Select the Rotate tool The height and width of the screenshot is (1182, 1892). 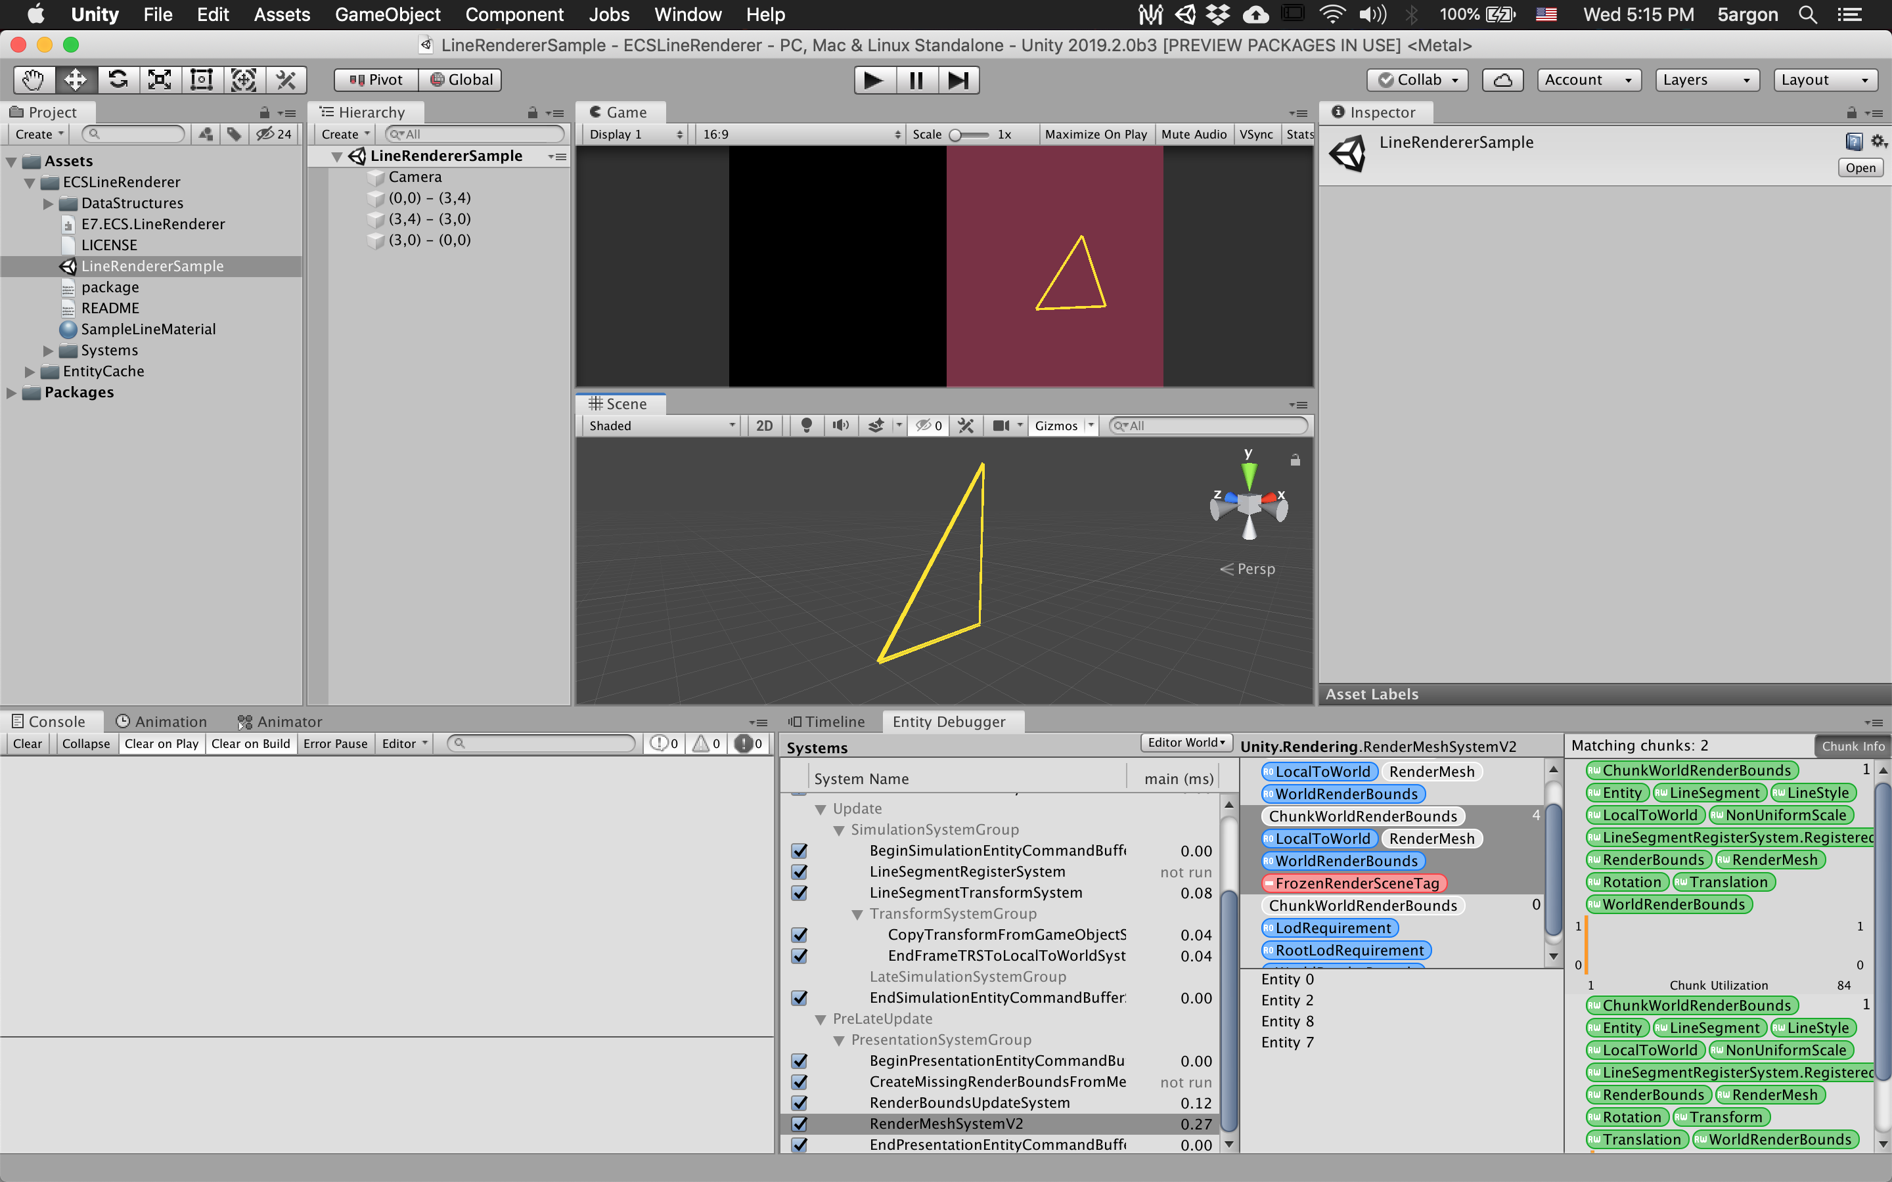coord(118,79)
